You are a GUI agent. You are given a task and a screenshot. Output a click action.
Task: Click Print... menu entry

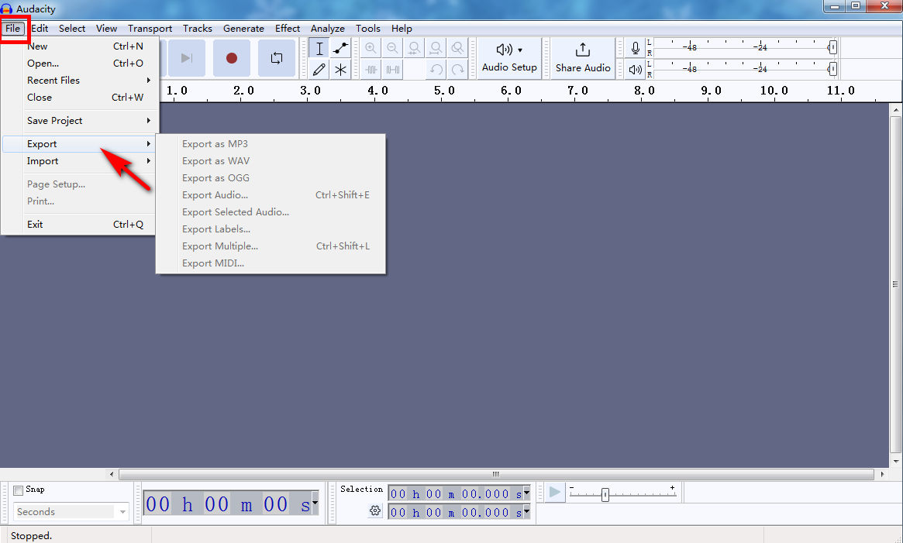pos(80,201)
